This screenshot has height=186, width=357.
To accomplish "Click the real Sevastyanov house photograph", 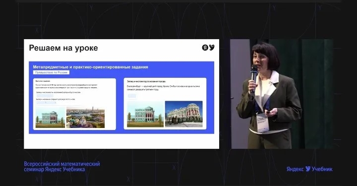I will click(x=184, y=114).
